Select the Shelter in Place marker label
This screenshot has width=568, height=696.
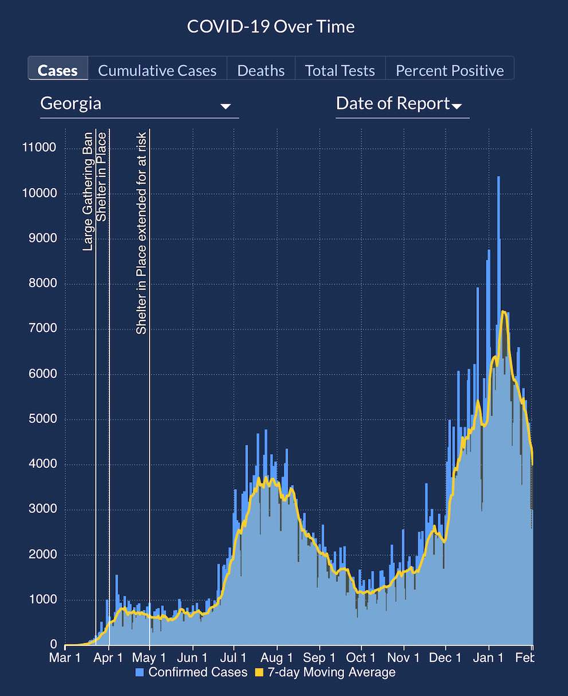pyautogui.click(x=102, y=177)
